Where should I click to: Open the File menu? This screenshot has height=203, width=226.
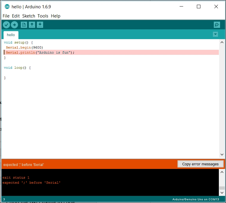6,16
